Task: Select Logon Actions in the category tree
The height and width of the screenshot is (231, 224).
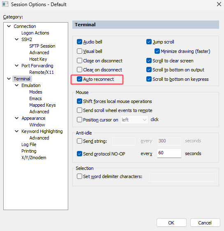Action: click(35, 33)
